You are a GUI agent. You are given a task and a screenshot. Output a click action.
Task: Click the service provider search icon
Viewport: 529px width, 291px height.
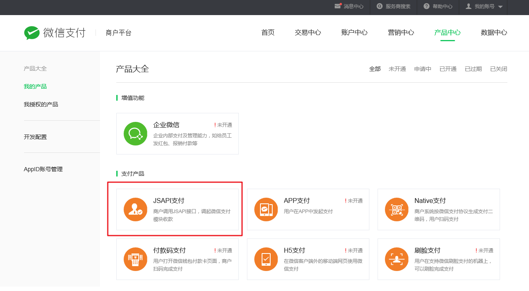380,6
